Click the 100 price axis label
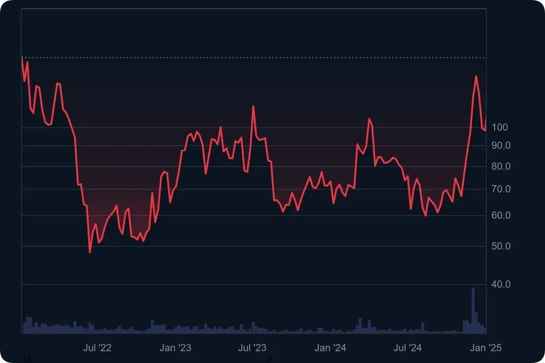The height and width of the screenshot is (363, 545). (499, 127)
